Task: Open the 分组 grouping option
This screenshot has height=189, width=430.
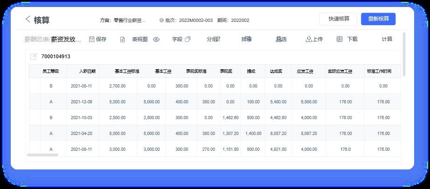Action: pyautogui.click(x=213, y=40)
